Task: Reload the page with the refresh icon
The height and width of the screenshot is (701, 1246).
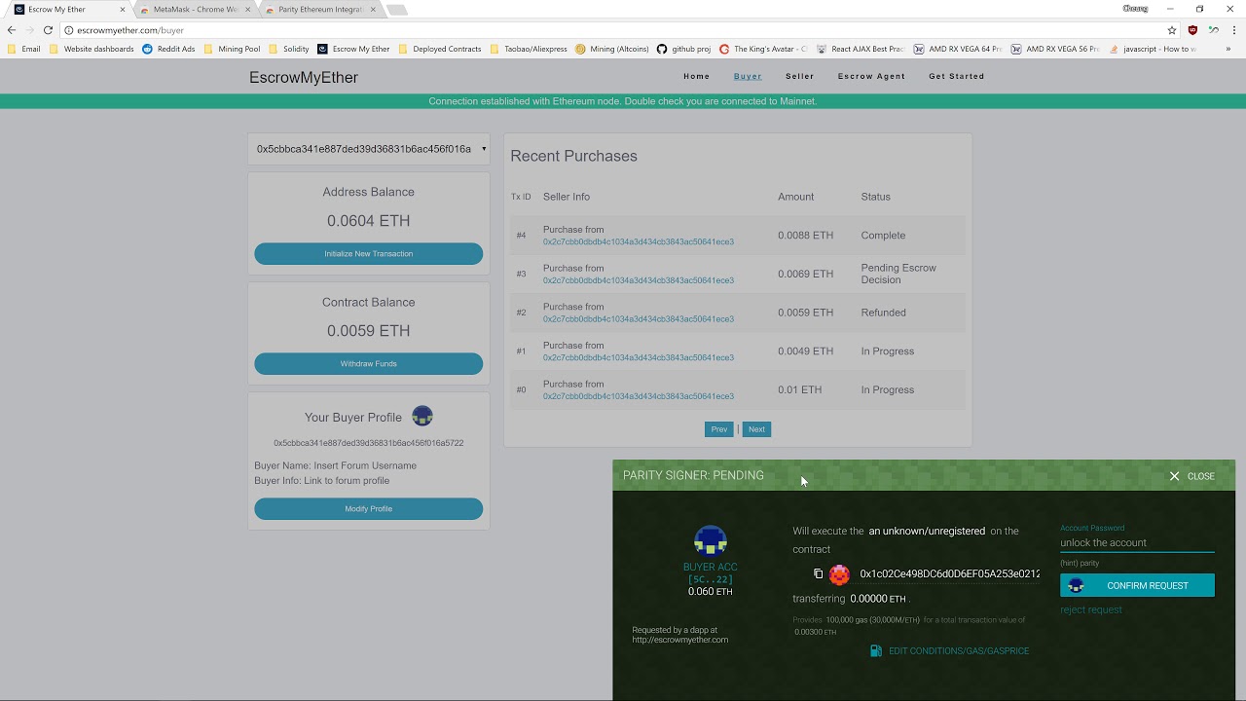Action: pyautogui.click(x=48, y=30)
